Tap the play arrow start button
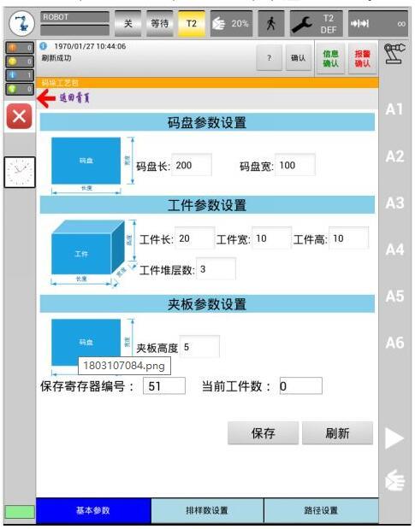 394,438
